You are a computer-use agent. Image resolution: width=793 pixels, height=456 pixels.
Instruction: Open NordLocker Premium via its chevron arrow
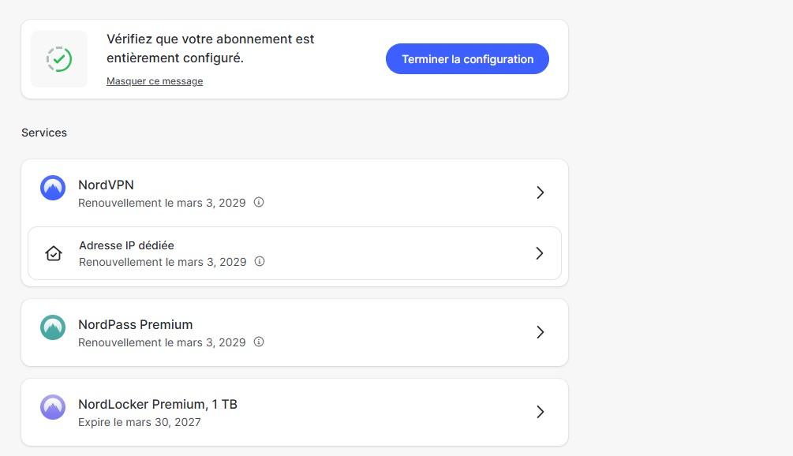click(x=540, y=412)
